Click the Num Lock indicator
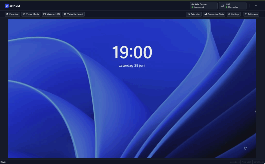 click(246, 162)
